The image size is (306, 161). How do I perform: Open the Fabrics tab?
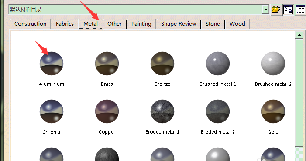click(65, 24)
